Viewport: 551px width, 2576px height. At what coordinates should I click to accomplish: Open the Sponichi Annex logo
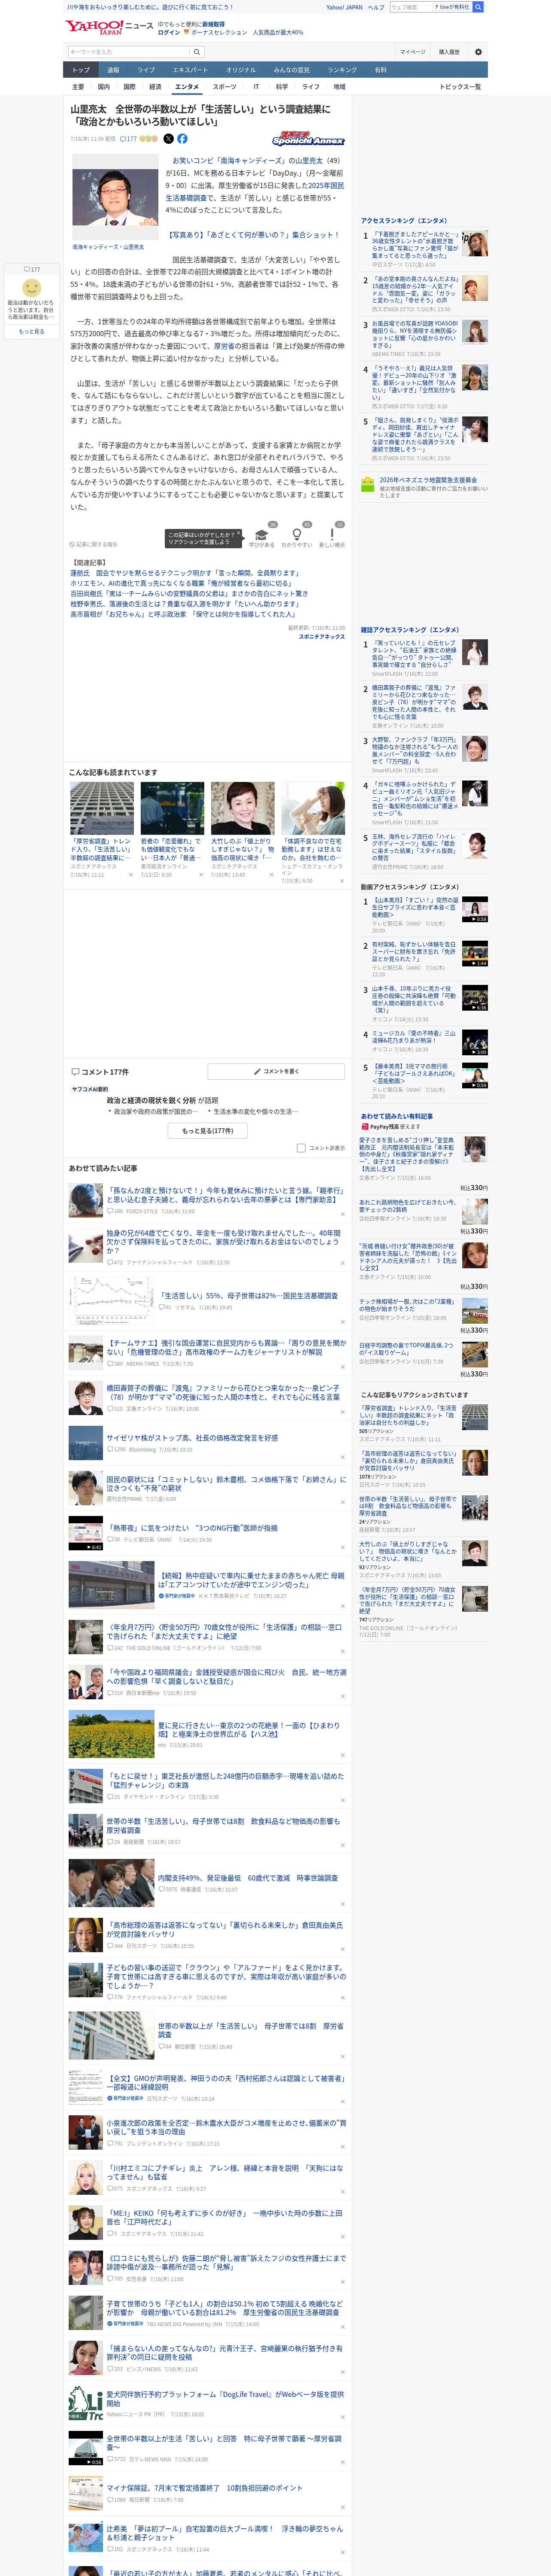click(x=308, y=139)
